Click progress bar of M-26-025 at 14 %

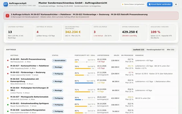85,62
